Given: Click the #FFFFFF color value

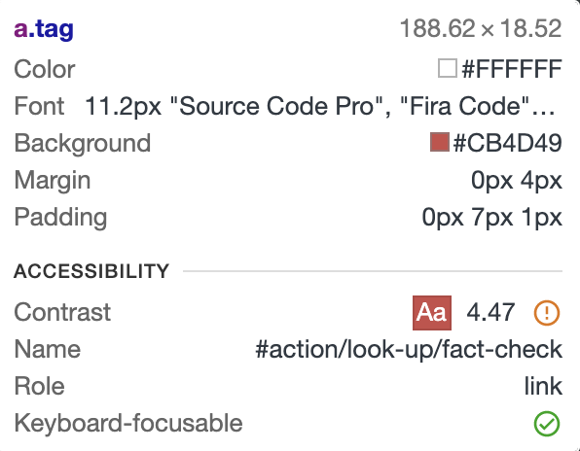Looking at the screenshot, I should 512,69.
